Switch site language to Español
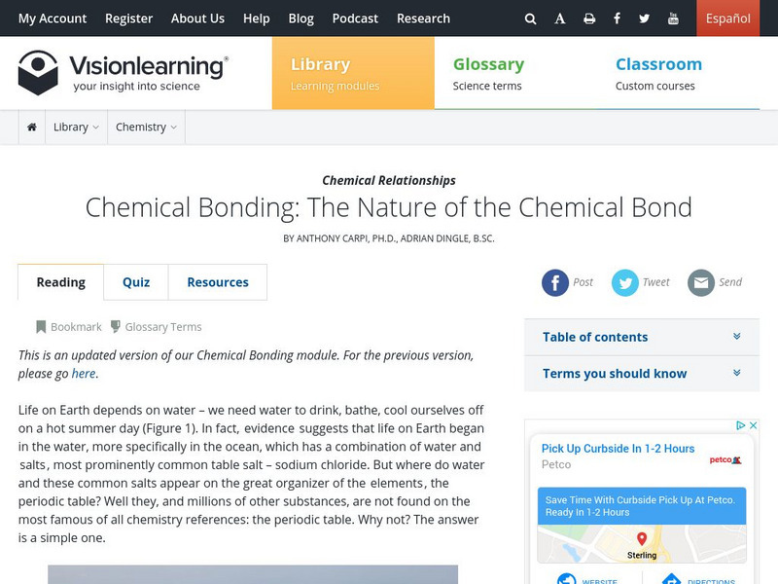 tap(727, 18)
